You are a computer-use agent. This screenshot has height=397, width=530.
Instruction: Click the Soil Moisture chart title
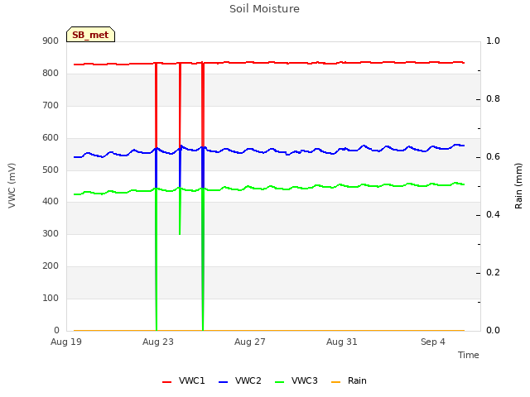coord(265,9)
